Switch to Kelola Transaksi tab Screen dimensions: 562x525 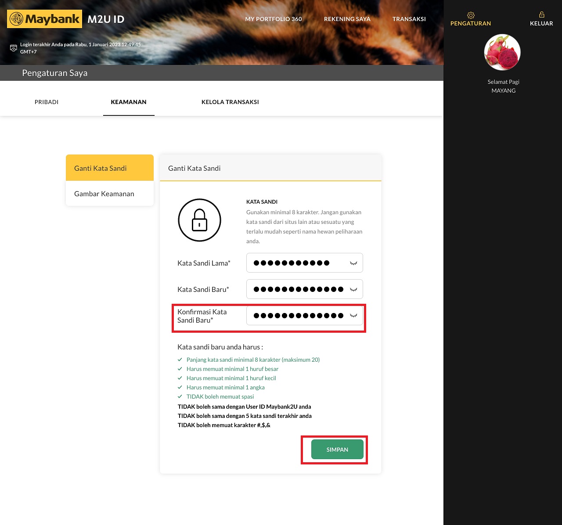point(230,102)
